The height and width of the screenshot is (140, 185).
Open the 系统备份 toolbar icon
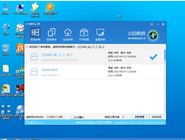(52, 32)
